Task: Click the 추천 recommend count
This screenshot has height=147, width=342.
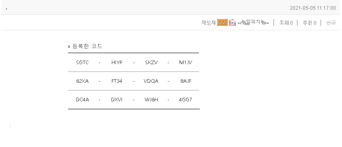Action: [309, 23]
